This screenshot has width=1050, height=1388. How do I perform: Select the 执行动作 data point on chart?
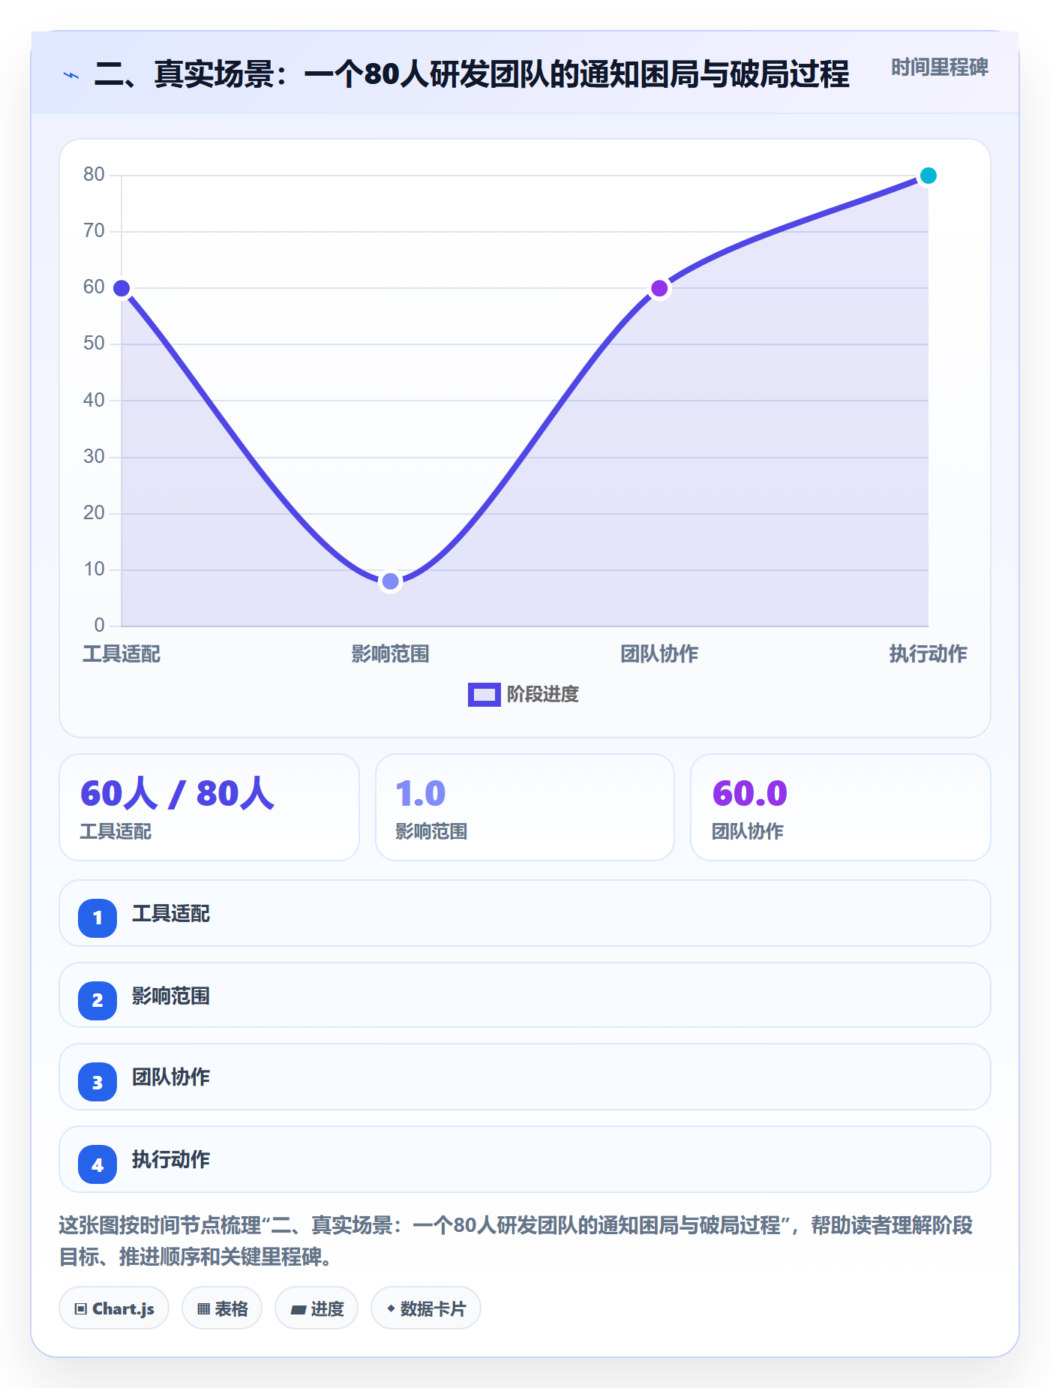click(x=928, y=176)
